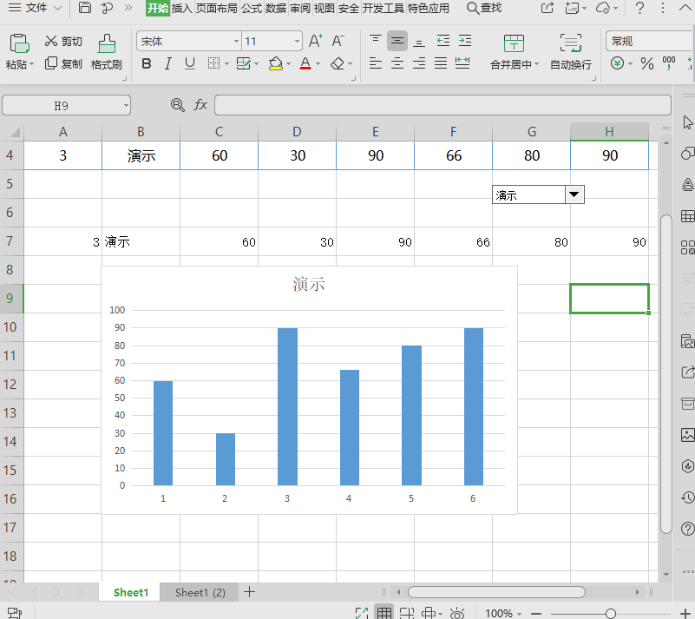This screenshot has width=695, height=619.
Task: Select cell C4 containing 60
Action: click(x=220, y=155)
